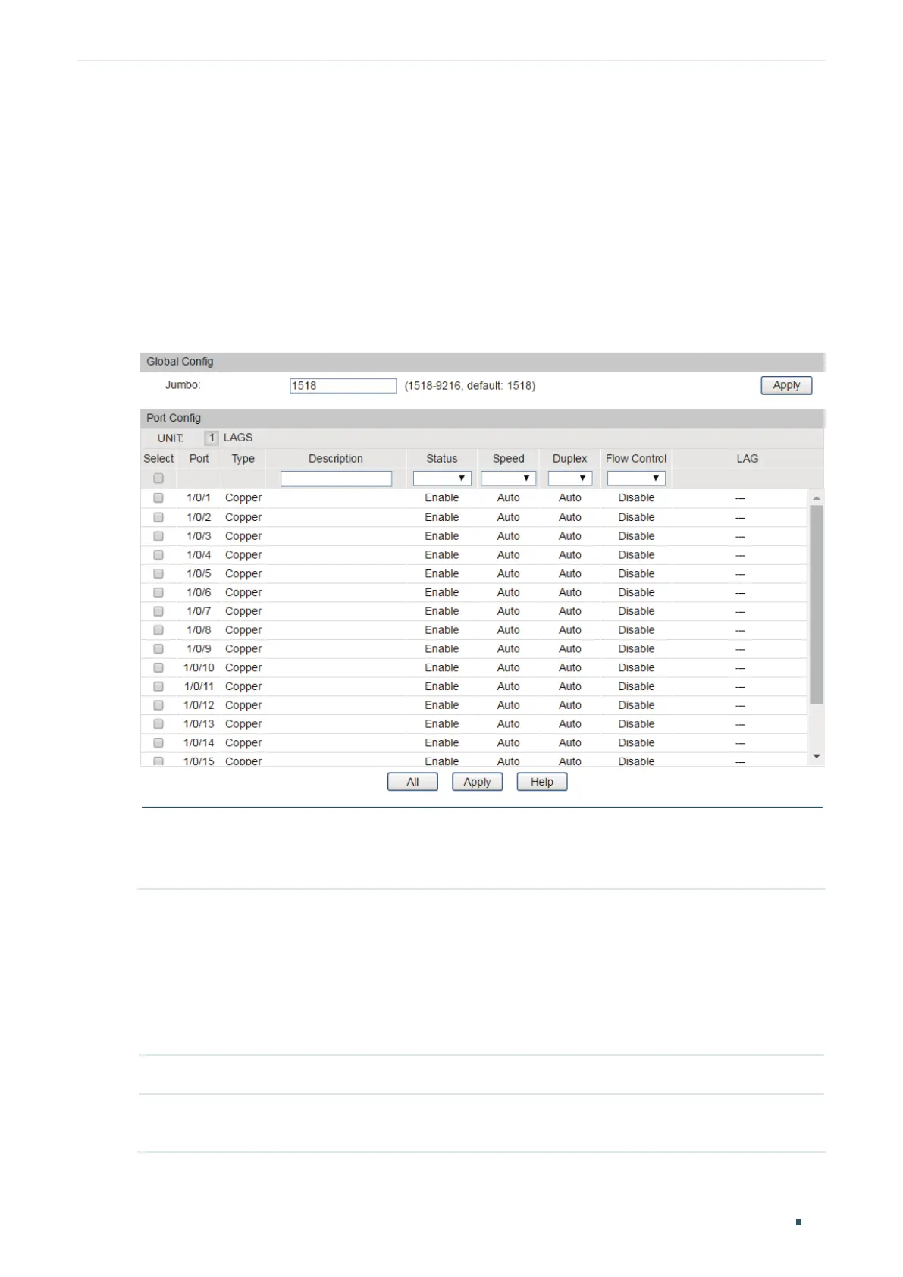Screen dimensions: 903x1277
Task: Click Enable status cell of port 1/0/3
Action: point(442,536)
